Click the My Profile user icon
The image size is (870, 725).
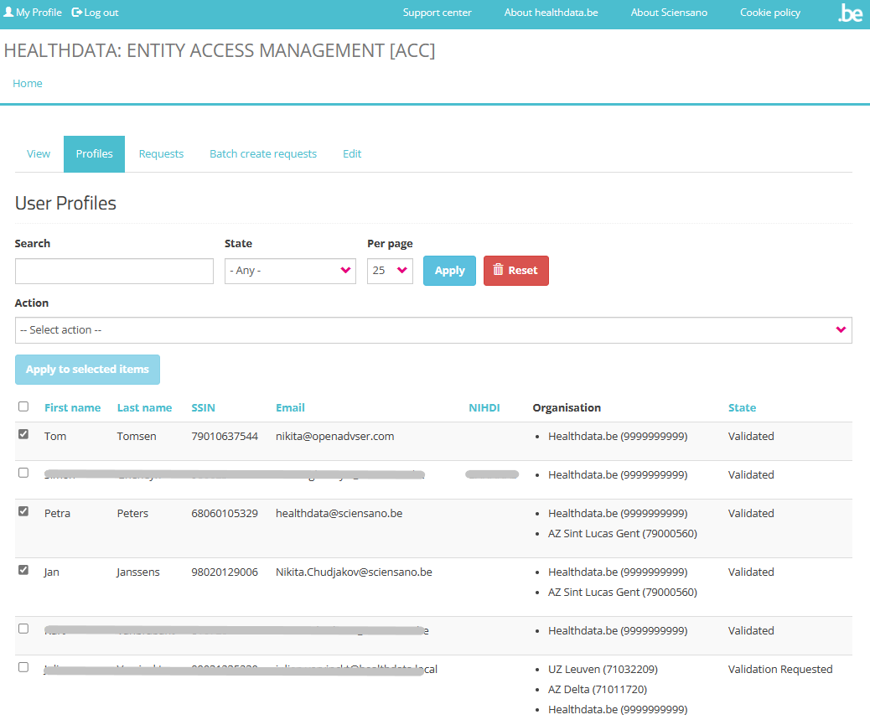[8, 13]
